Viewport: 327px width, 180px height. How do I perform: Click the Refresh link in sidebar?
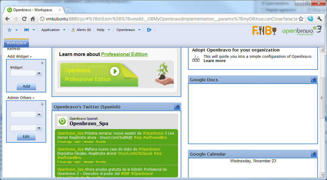tap(14, 49)
